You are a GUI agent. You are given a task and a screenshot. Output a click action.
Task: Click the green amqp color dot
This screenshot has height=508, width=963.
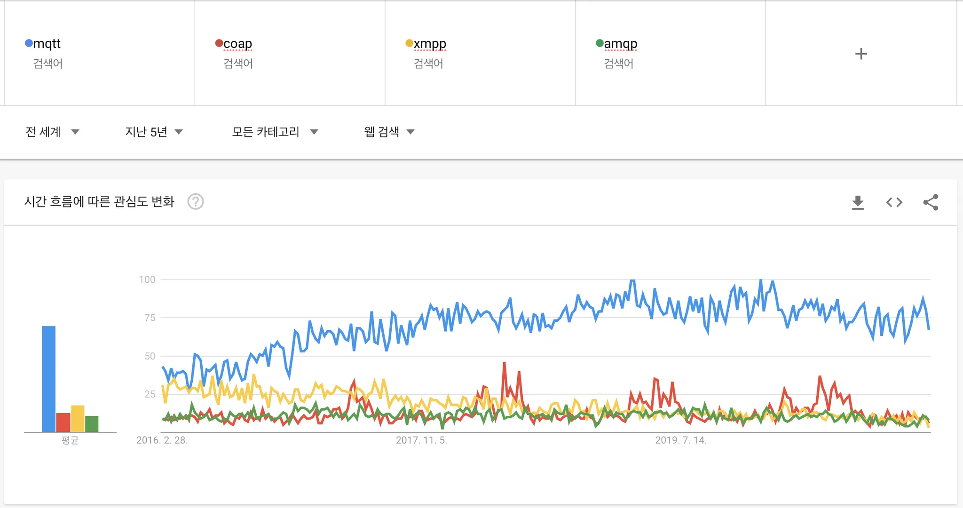(600, 43)
